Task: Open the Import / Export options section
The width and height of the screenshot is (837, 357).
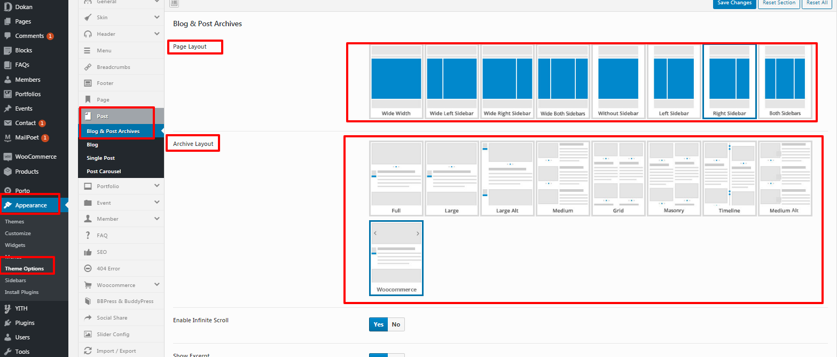Action: (121, 351)
